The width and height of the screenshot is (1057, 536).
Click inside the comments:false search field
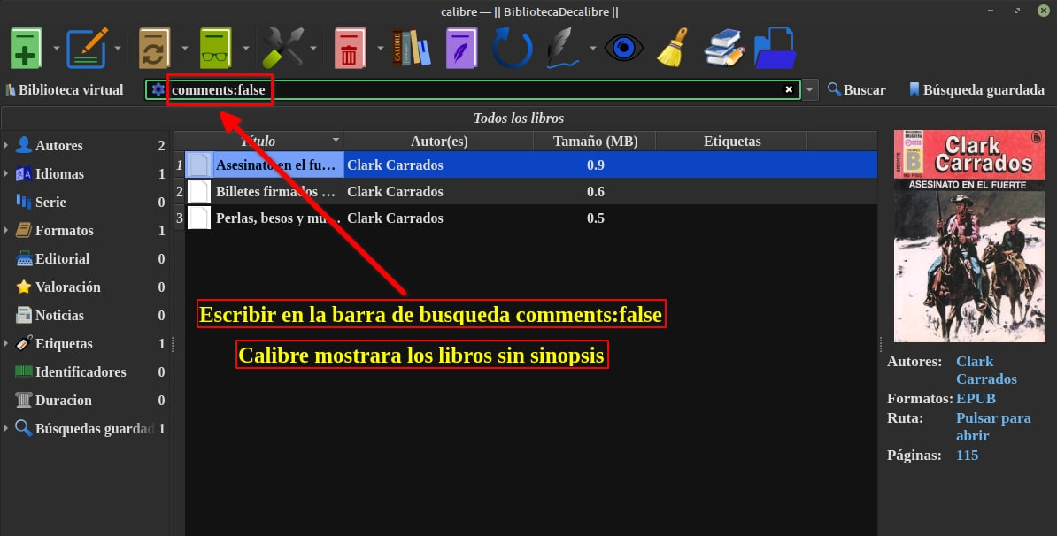[x=472, y=89]
